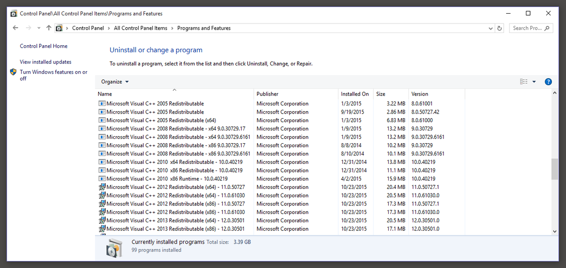The height and width of the screenshot is (268, 566).
Task: Click icon of 2008 Redistributable x86 9.0.30729.17
Action: click(102, 145)
